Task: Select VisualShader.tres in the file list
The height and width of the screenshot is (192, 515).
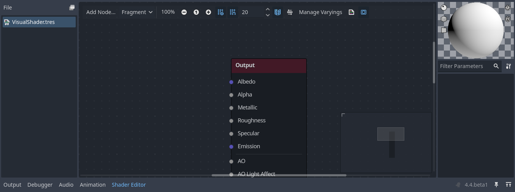Action: tap(39, 22)
